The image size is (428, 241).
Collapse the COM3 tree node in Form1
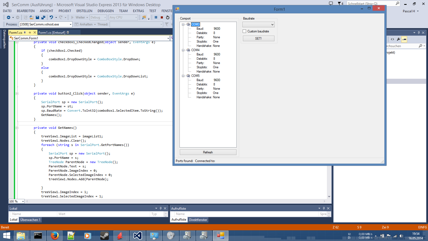point(183,24)
